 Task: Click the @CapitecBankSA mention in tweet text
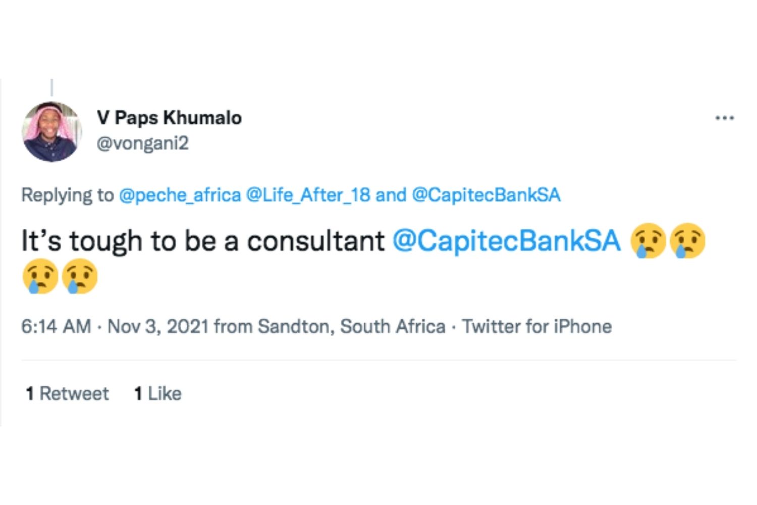[x=506, y=241]
